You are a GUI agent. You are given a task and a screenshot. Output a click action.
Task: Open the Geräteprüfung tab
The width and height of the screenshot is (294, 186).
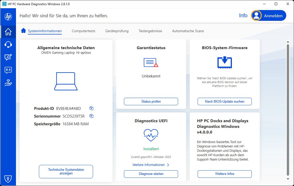[x=117, y=31]
